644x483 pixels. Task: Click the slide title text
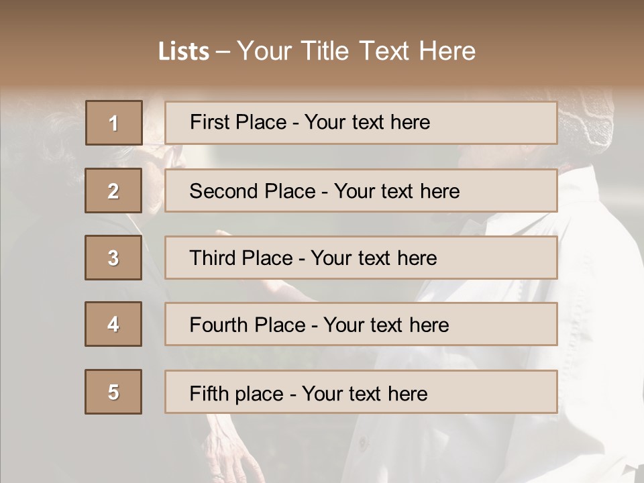tap(317, 51)
